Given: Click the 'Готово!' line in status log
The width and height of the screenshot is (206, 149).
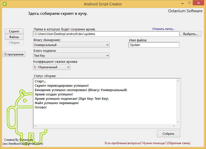Looking at the screenshot, I should [41, 107].
